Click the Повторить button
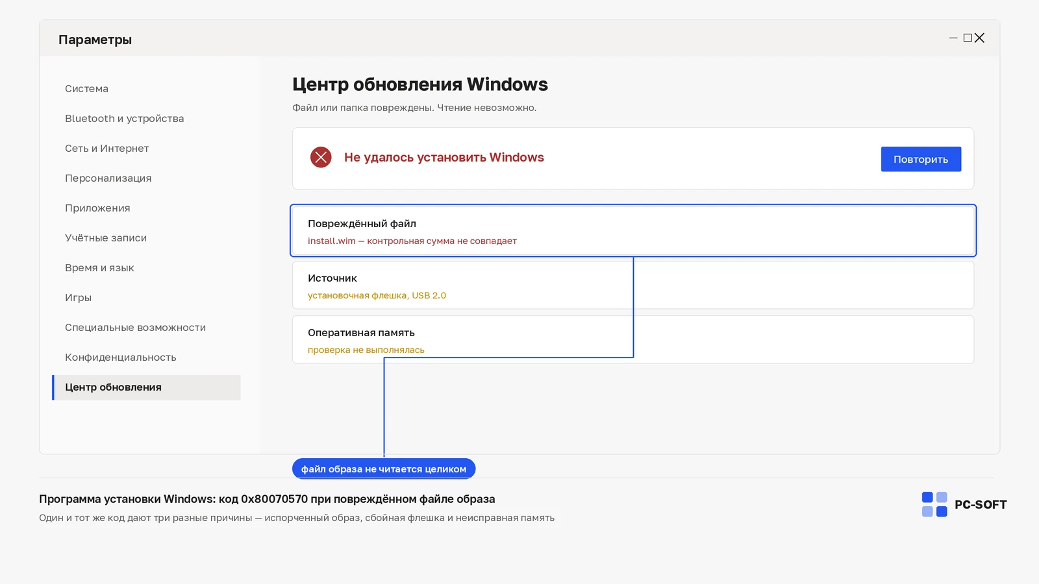Screen dimensions: 1039x584 pyautogui.click(x=921, y=159)
